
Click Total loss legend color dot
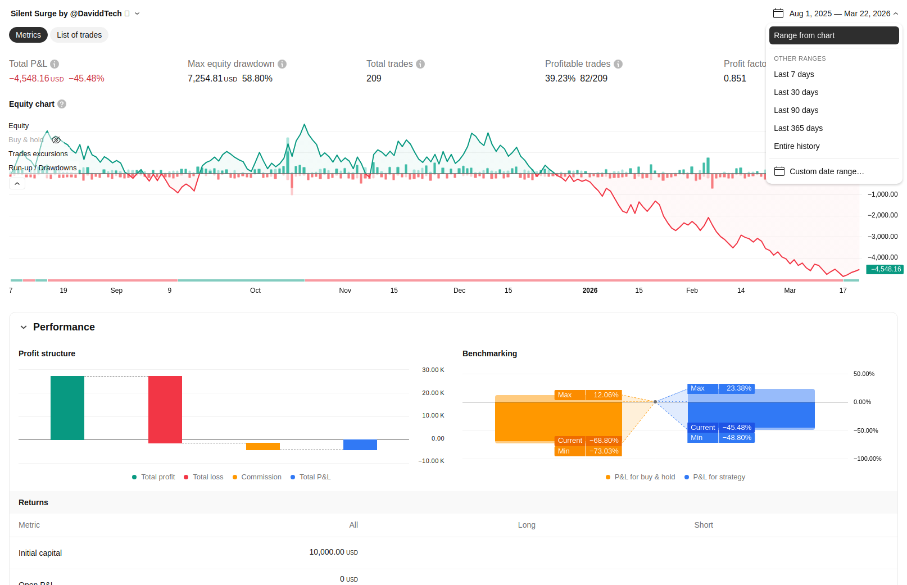186,477
